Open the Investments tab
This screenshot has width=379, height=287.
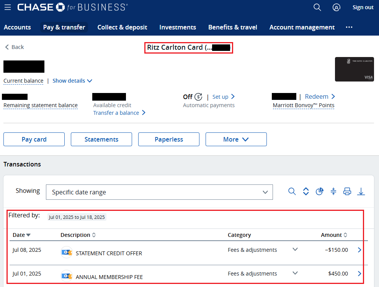coord(178,27)
